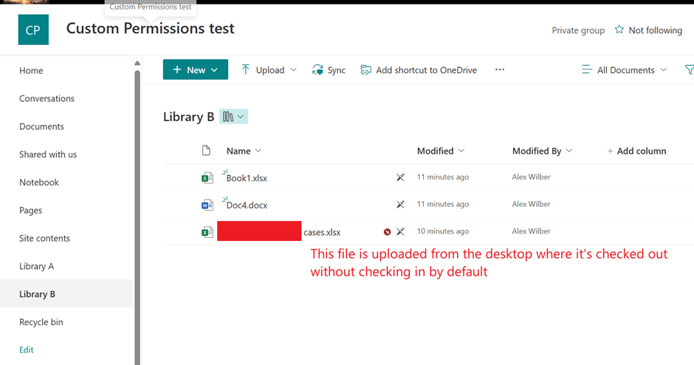694x365 pixels.
Task: Click the CP site logo tile
Action: (33, 30)
